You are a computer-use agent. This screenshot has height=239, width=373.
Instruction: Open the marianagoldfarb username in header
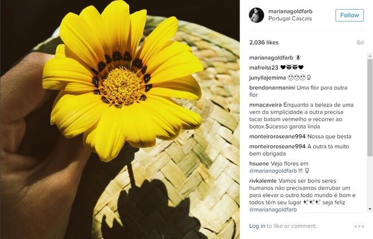[x=290, y=11]
